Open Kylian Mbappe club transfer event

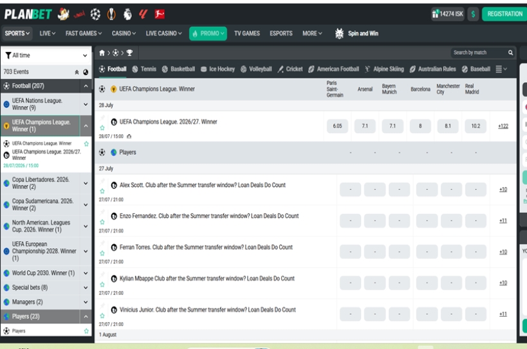click(x=207, y=278)
